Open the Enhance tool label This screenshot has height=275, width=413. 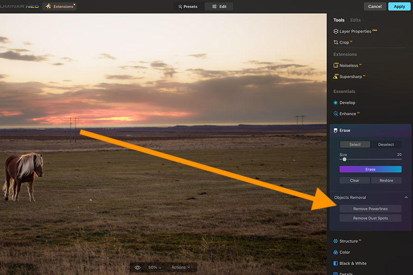(347, 114)
